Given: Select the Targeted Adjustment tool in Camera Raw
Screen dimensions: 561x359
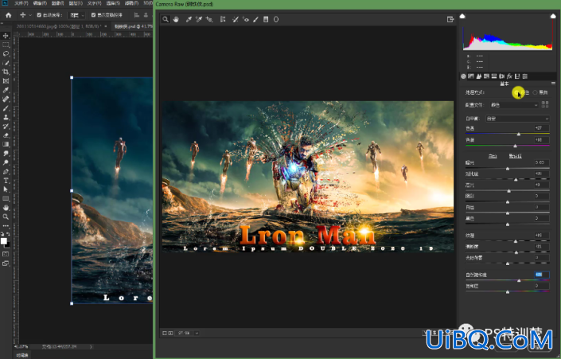Looking at the screenshot, I should point(209,19).
